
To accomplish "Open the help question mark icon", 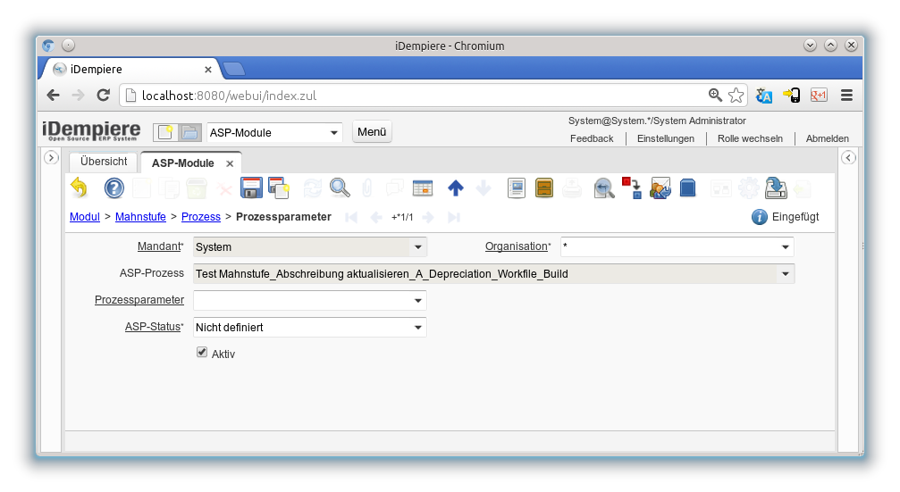I will click(x=114, y=188).
